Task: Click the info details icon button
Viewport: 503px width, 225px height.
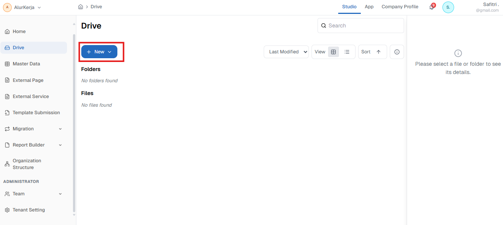Action: pyautogui.click(x=397, y=52)
